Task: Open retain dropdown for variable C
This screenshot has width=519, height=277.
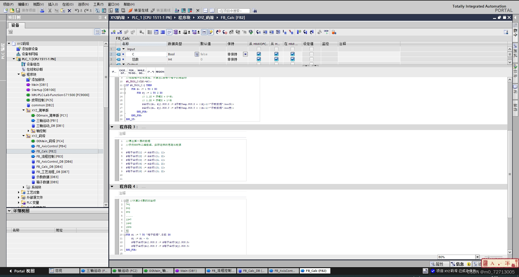Action: click(245, 54)
